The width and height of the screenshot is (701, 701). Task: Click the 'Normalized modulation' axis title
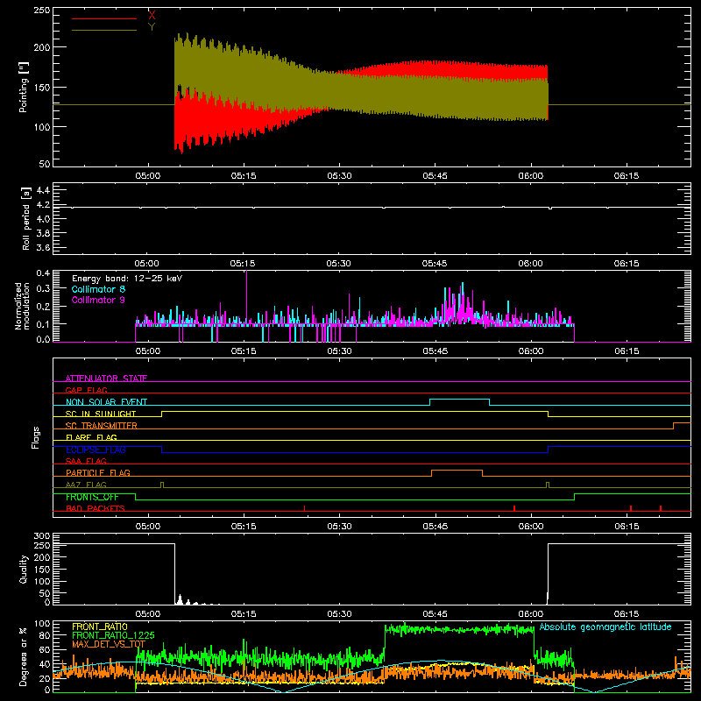coord(22,306)
